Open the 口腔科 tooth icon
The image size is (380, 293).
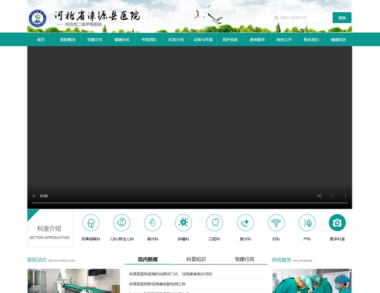coord(215,223)
